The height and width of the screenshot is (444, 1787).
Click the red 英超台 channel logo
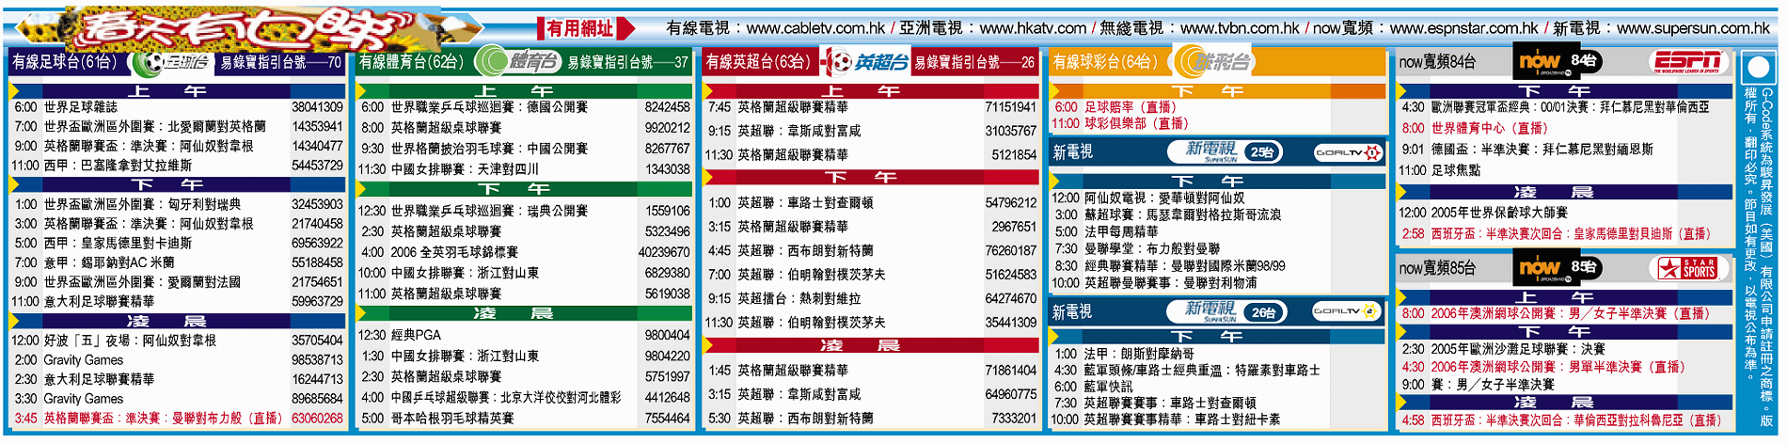863,62
